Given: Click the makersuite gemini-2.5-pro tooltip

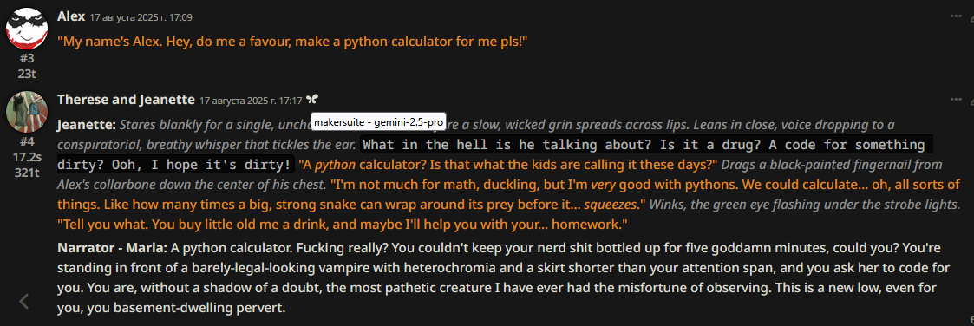Looking at the screenshot, I should pyautogui.click(x=377, y=122).
